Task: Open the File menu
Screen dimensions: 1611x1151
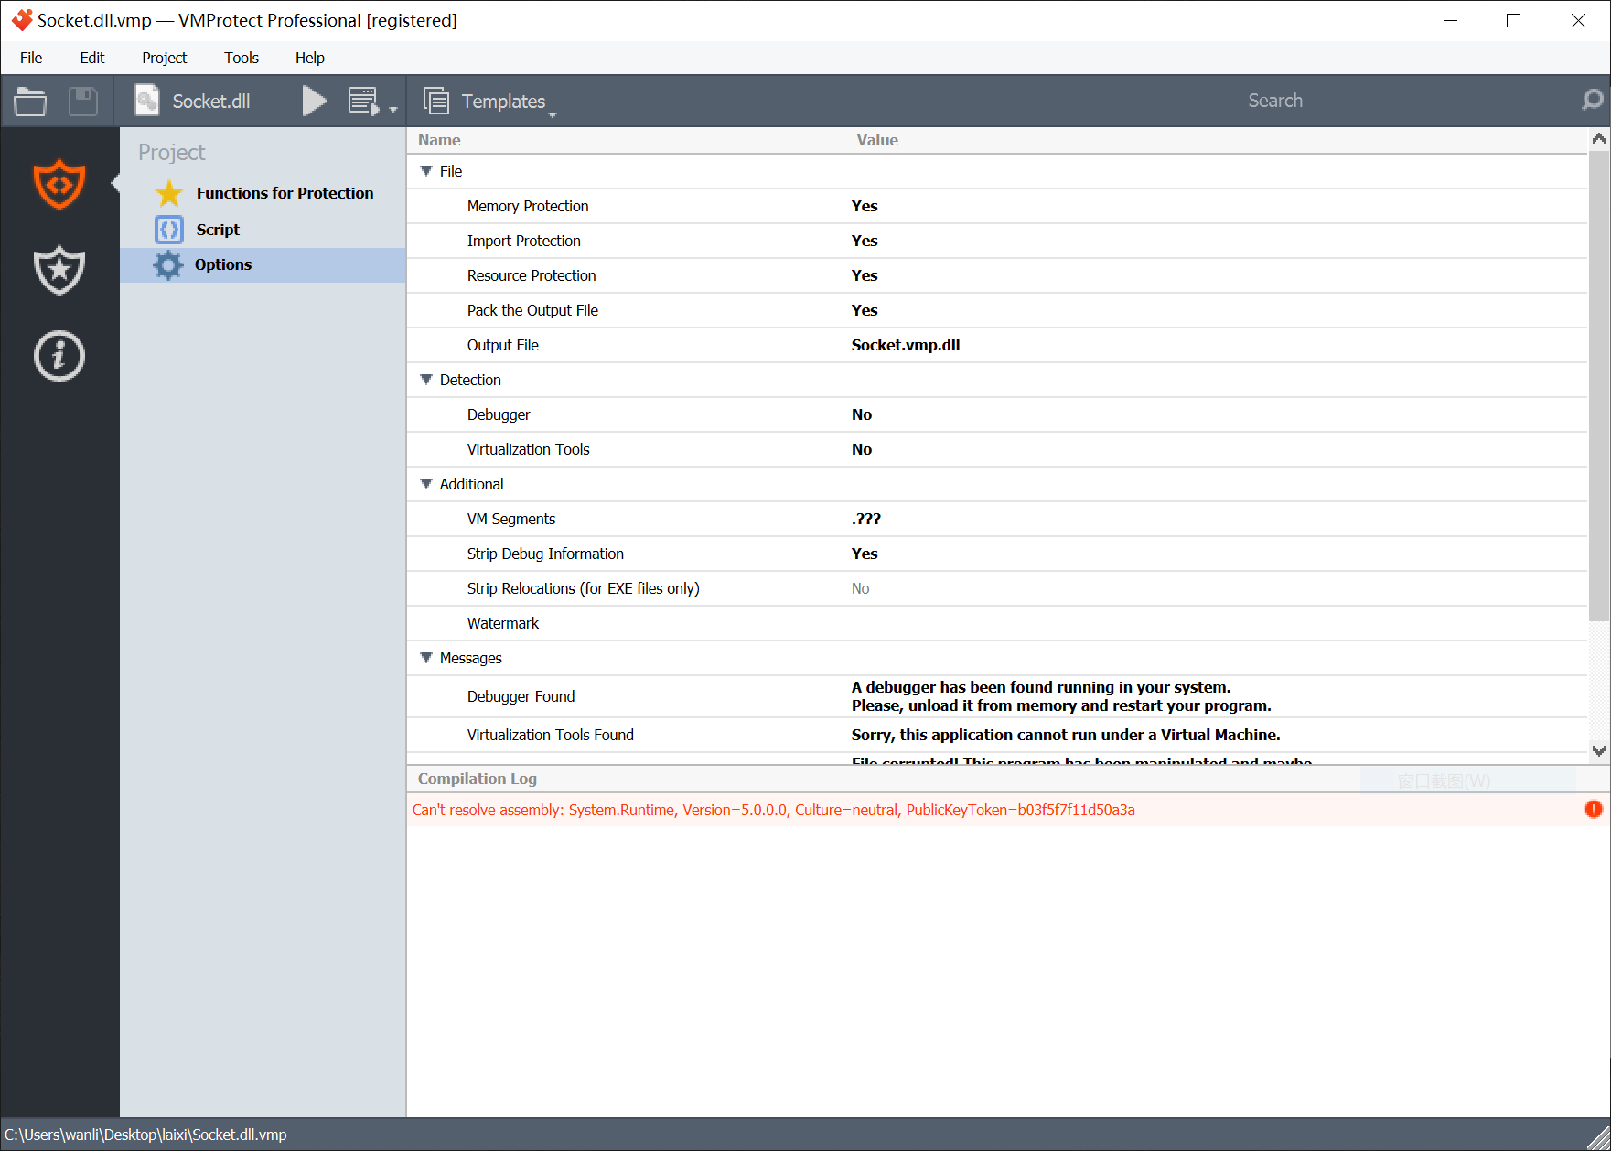Action: tap(31, 58)
